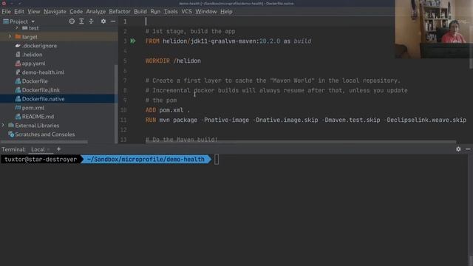This screenshot has height=266, width=473.
Task: Hide the Project panel with minus icon
Action: click(113, 21)
